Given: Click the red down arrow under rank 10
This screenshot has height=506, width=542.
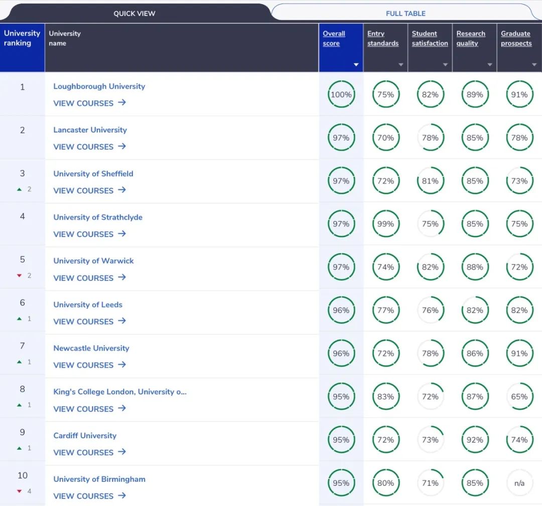Looking at the screenshot, I should click(x=20, y=491).
